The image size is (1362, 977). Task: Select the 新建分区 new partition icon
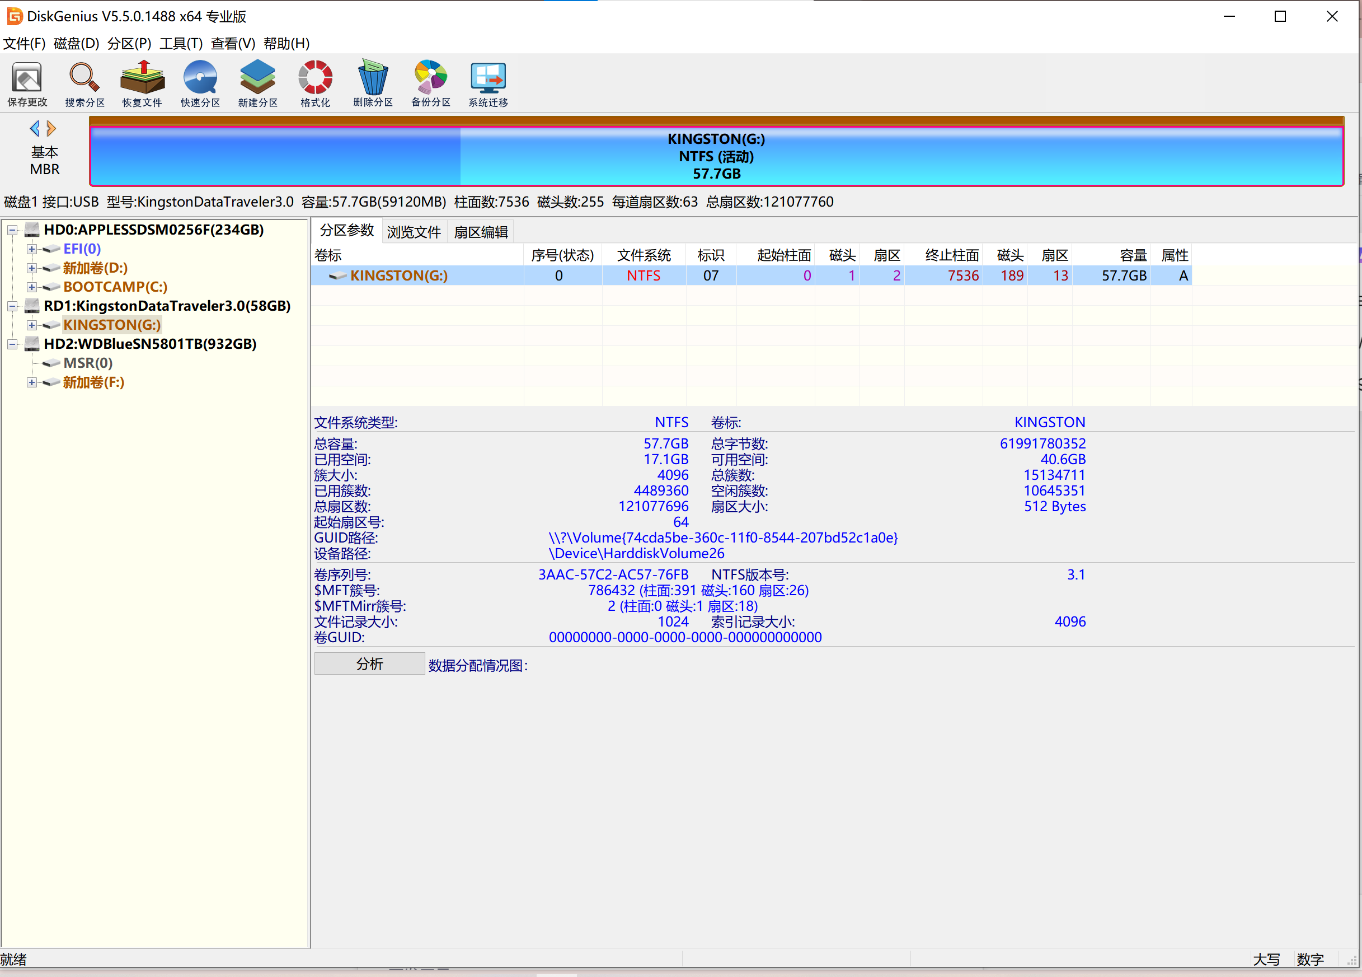[x=257, y=78]
